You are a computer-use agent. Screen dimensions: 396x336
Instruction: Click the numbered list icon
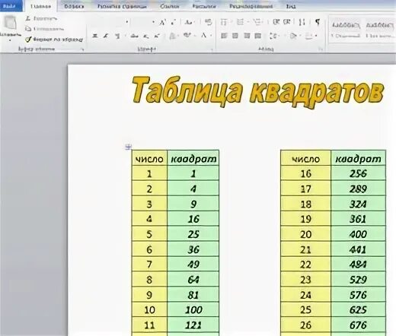(240, 22)
